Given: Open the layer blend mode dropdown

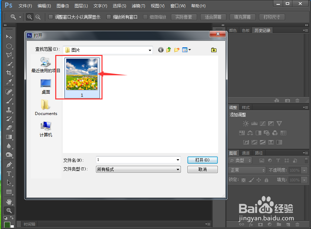Looking at the screenshot, I should pyautogui.click(x=247, y=170).
